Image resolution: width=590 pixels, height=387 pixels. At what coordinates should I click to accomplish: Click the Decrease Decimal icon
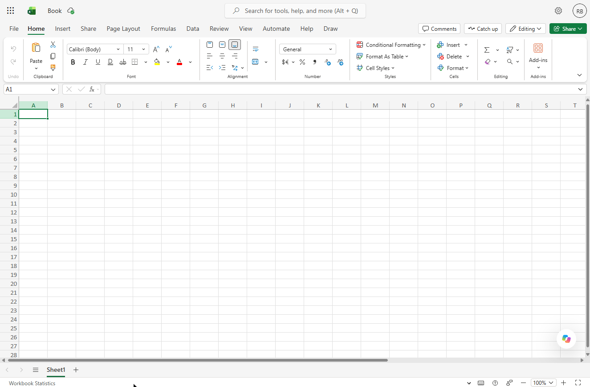coord(341,62)
